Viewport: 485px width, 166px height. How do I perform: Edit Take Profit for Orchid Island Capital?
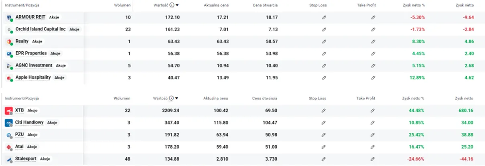[373, 30]
